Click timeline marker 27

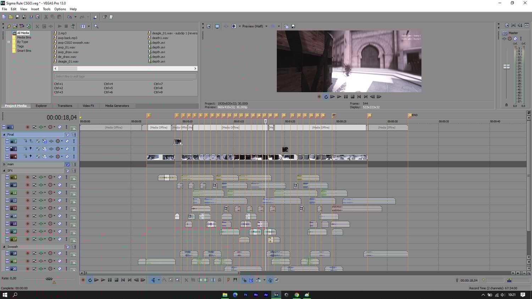click(334, 115)
